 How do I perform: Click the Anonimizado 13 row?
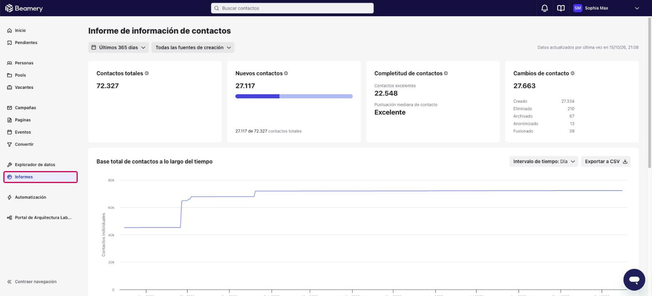[544, 124]
